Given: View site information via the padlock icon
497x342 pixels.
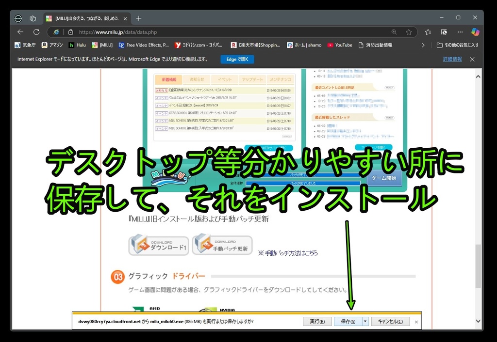Looking at the screenshot, I should [x=71, y=32].
